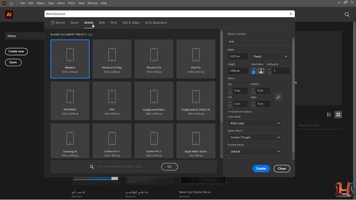This screenshot has height=200, width=356.
Task: Open the Default preview mode dropdown
Action: pyautogui.click(x=255, y=152)
